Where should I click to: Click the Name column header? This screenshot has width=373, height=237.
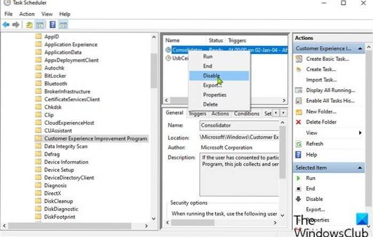tap(184, 41)
